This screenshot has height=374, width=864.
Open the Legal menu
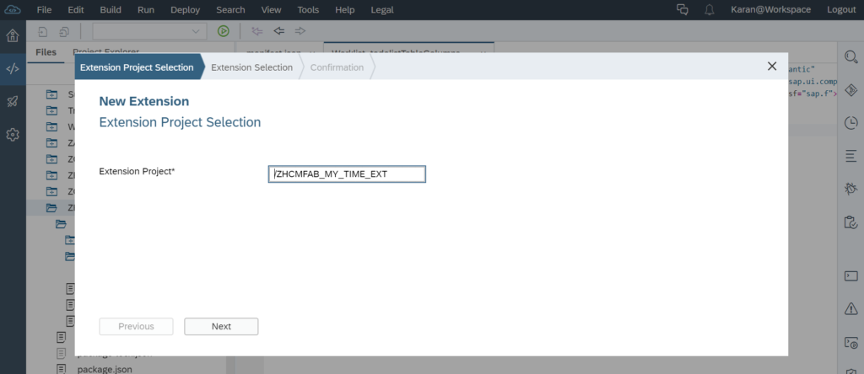[x=382, y=9]
